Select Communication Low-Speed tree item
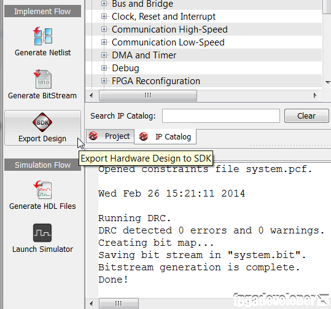This screenshot has width=331, height=309. [168, 42]
